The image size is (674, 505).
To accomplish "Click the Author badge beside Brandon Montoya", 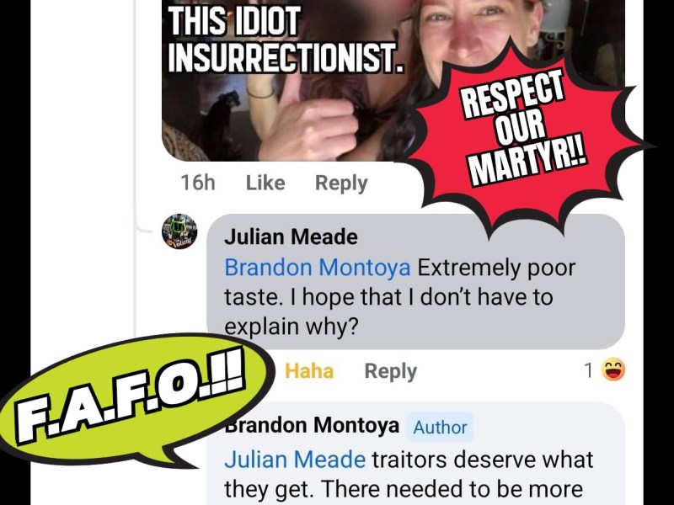I will [x=440, y=428].
